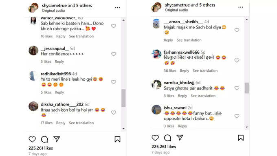Click right panel comments scrollbar thumb
Screen dimensions: 277x156
click(x=246, y=88)
